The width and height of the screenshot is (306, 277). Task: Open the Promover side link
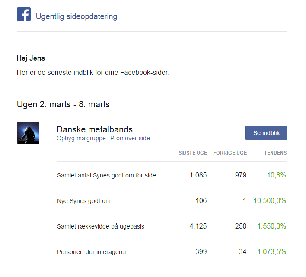point(130,138)
